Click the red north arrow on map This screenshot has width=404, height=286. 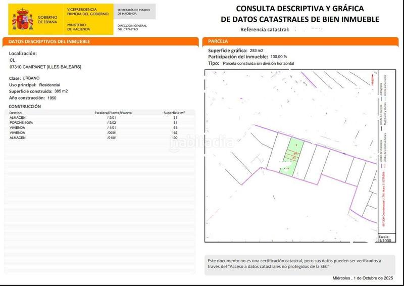click(373, 78)
